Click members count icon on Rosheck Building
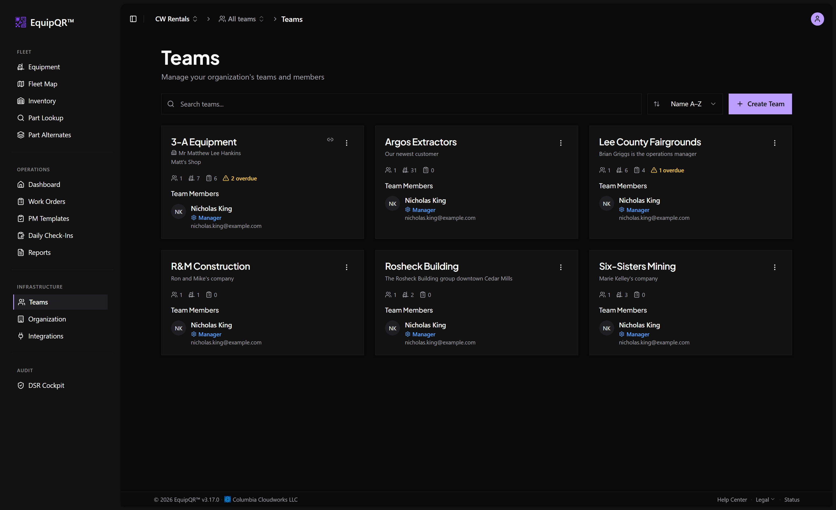Viewport: 836px width, 510px height. (x=388, y=295)
